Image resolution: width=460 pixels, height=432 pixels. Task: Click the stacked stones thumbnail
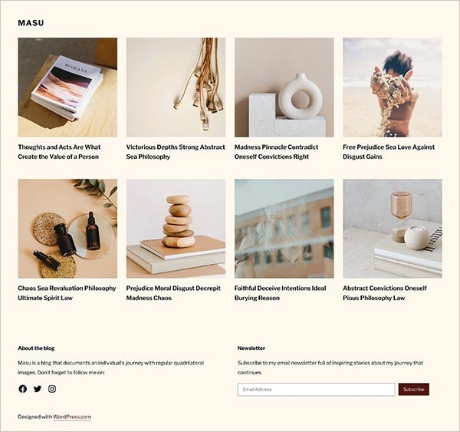(x=176, y=229)
